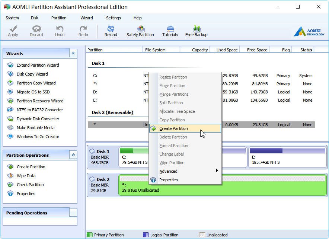The image size is (329, 239).
Task: Open Make Bootable Media wizard
Action: (x=36, y=128)
